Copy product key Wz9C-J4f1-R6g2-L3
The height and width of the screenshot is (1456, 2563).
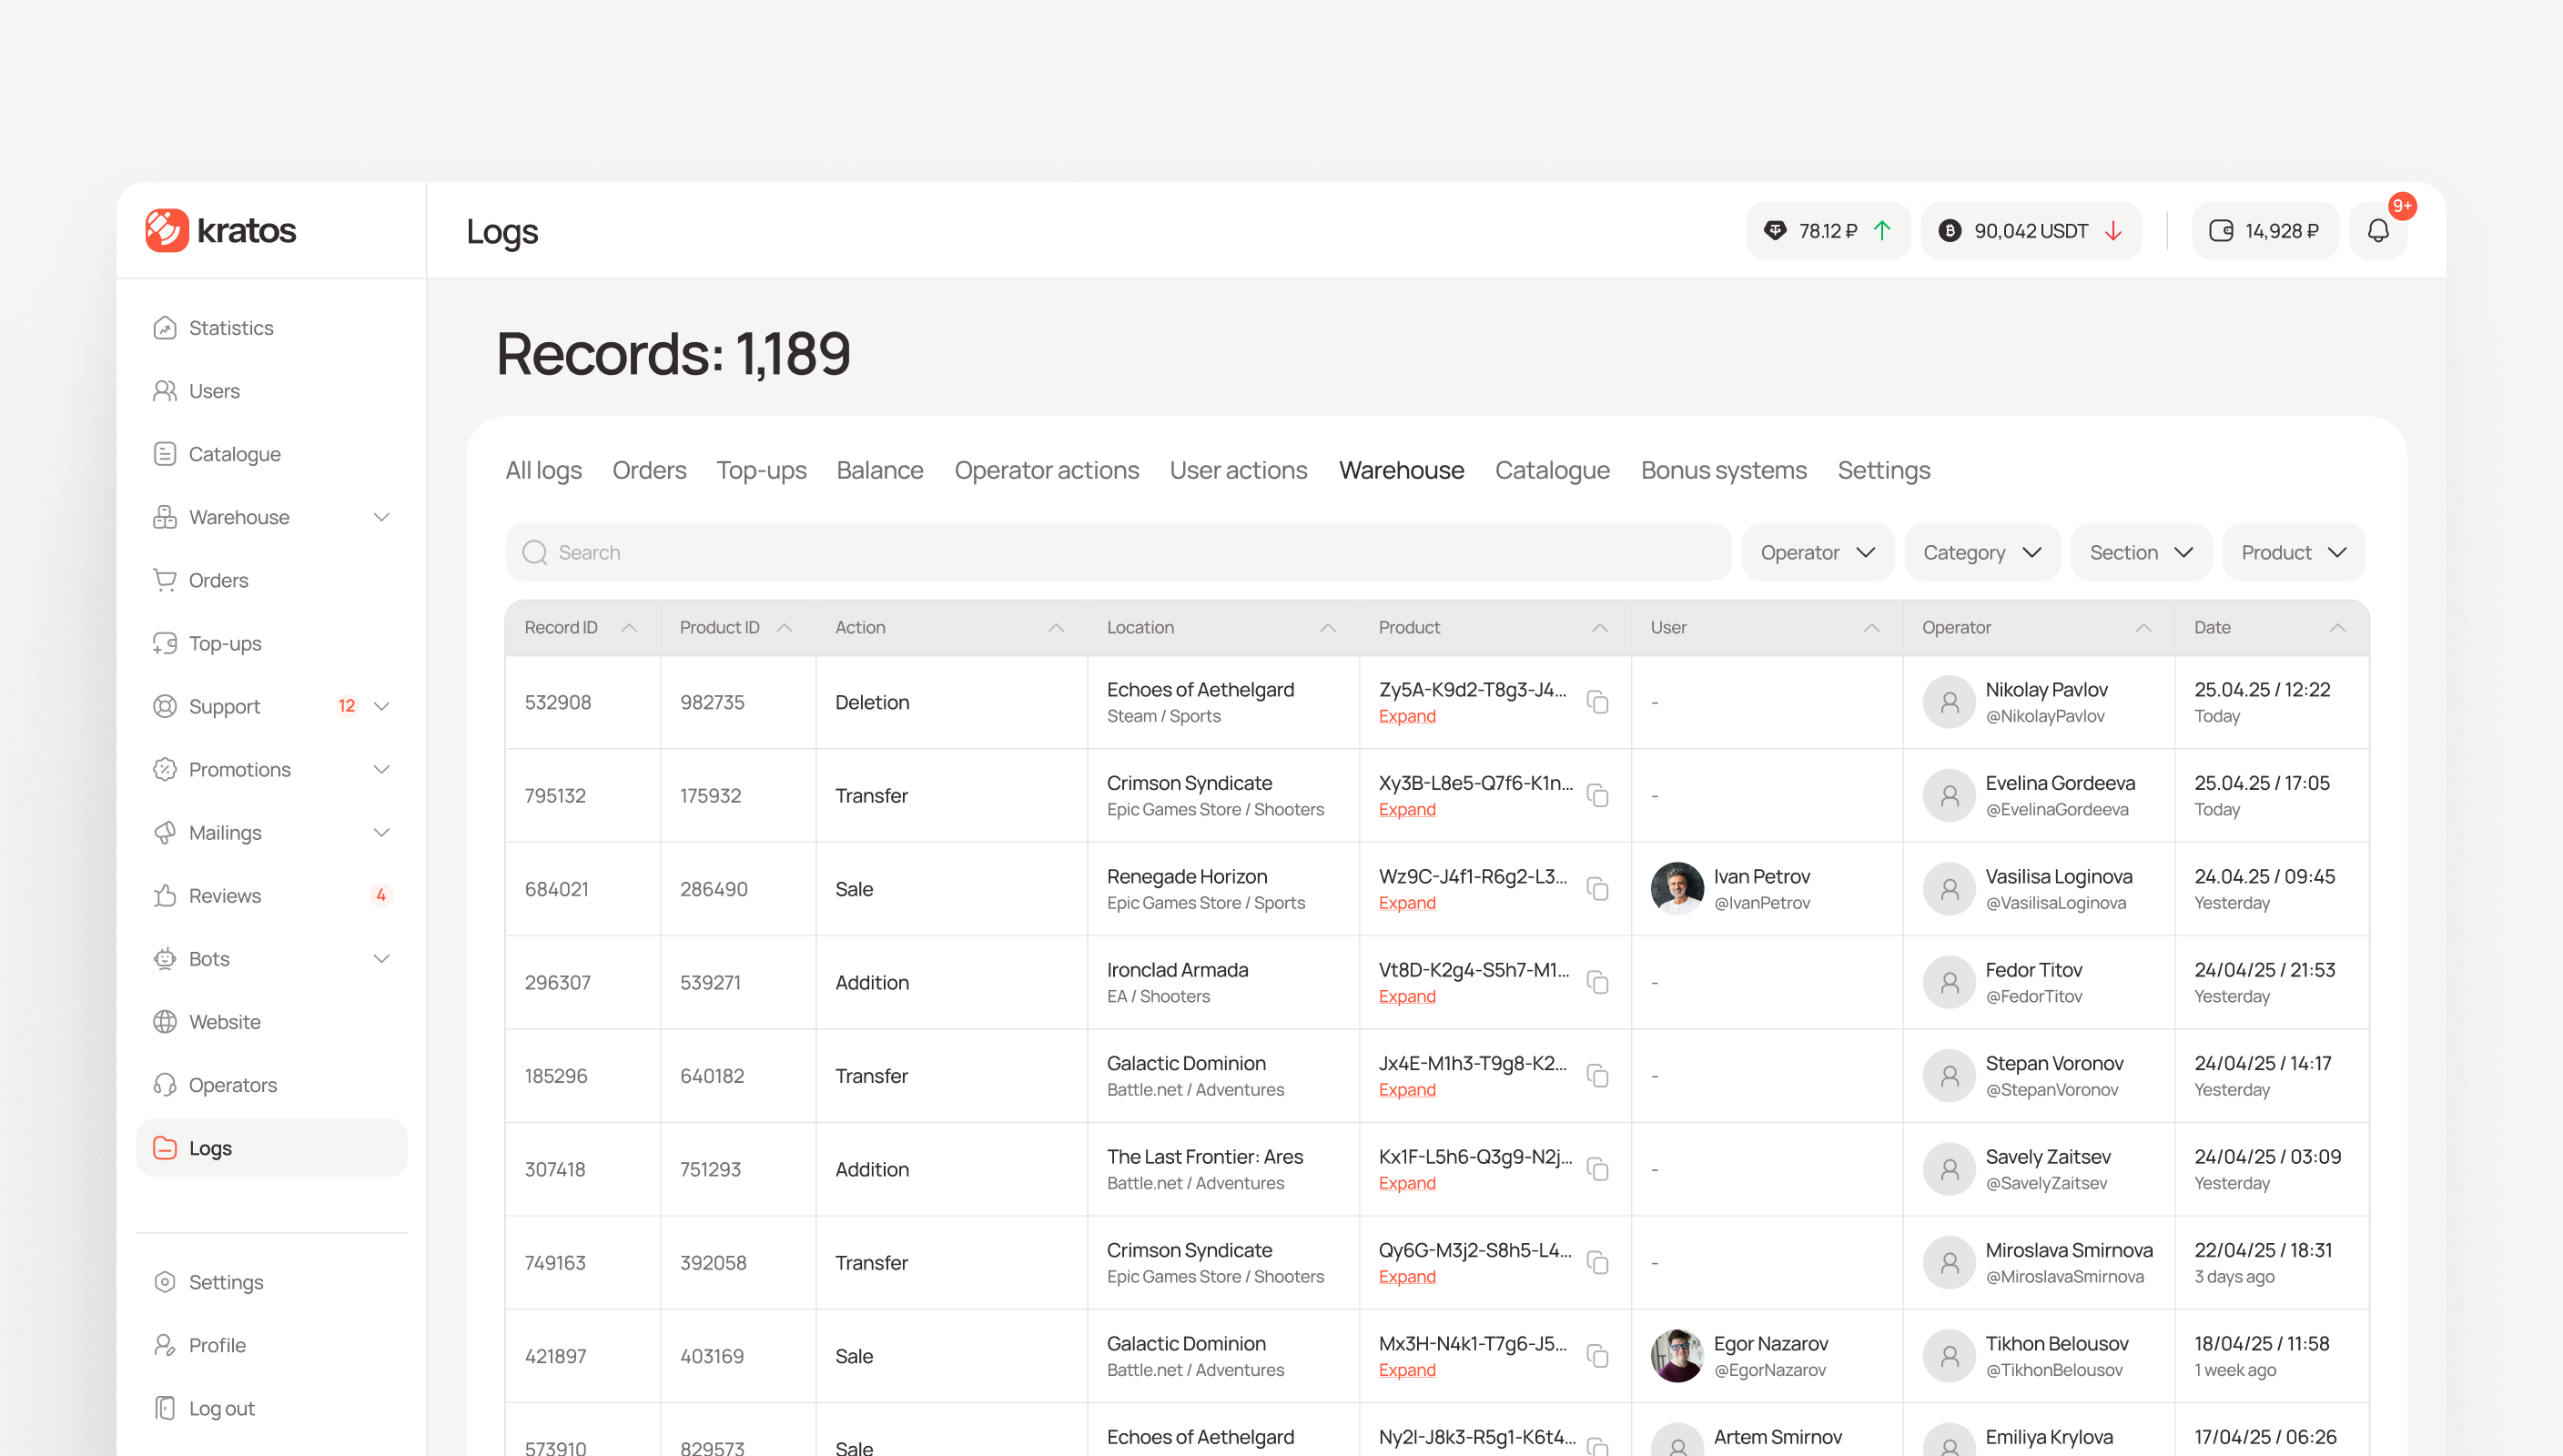click(x=1597, y=889)
